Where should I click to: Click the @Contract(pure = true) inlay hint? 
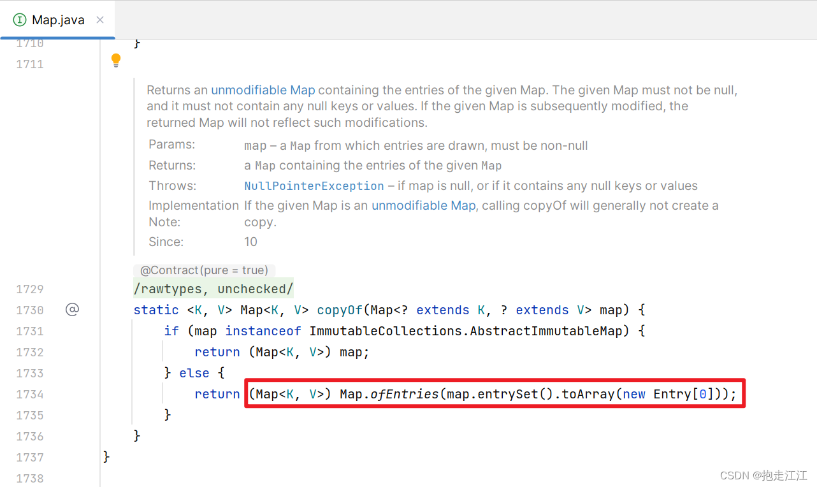[205, 270]
